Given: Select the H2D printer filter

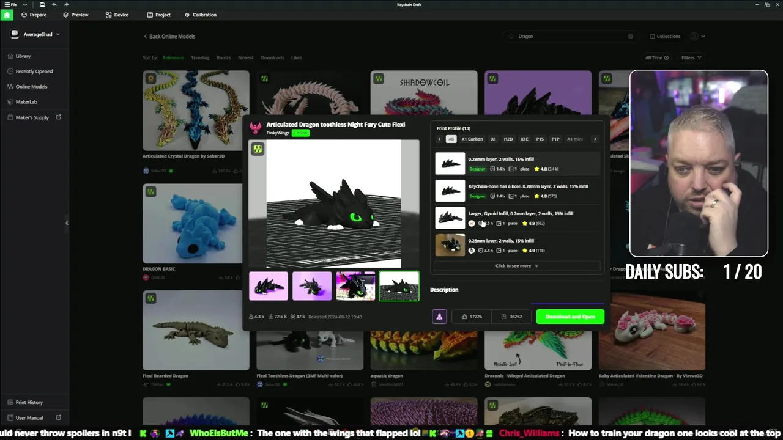Looking at the screenshot, I should tap(508, 139).
